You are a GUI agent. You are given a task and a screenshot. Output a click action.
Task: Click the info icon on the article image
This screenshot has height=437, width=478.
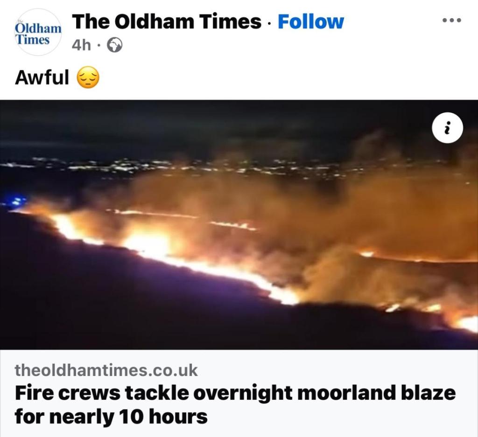coord(447,128)
